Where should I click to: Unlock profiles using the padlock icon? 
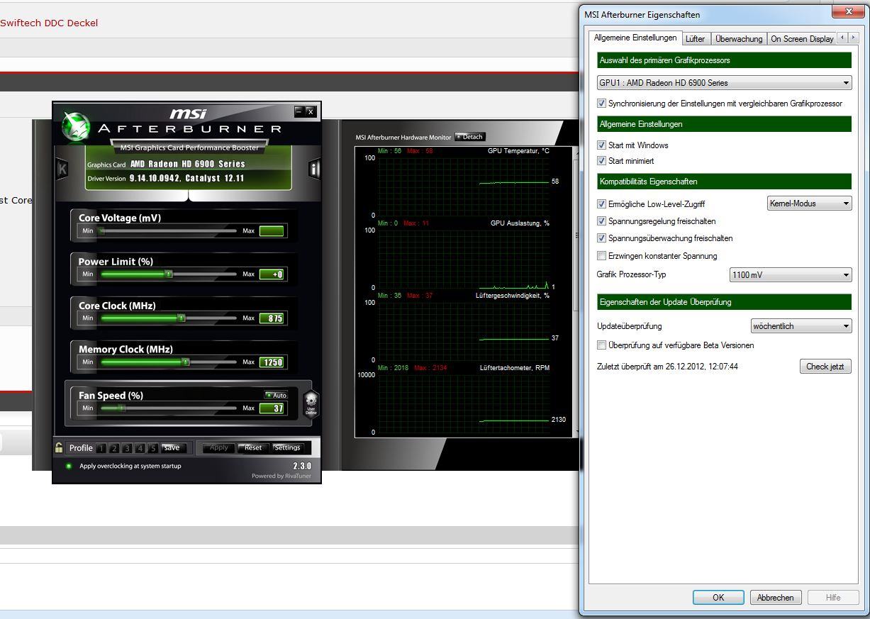point(59,447)
